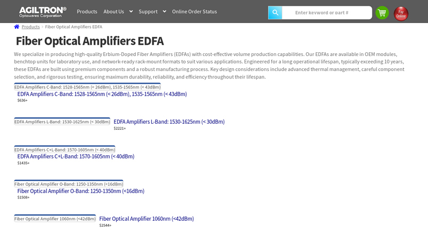Viewport: 428px width, 240px height.
Task: Click breadcrumb text Fiber Optical Amplifiers EDFA
Action: point(74,27)
